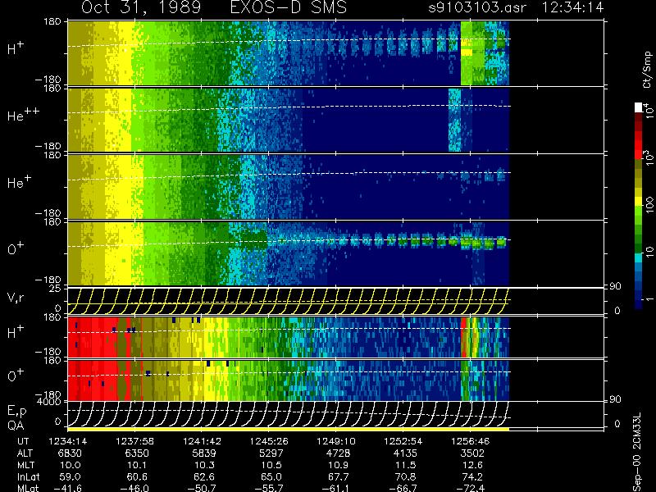656x492 pixels.
Task: Click the '100' label on the color bar
Action: pyautogui.click(x=649, y=206)
